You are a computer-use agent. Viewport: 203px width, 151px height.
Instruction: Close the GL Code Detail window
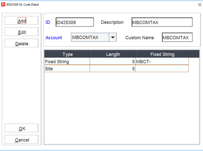coord(195,5)
